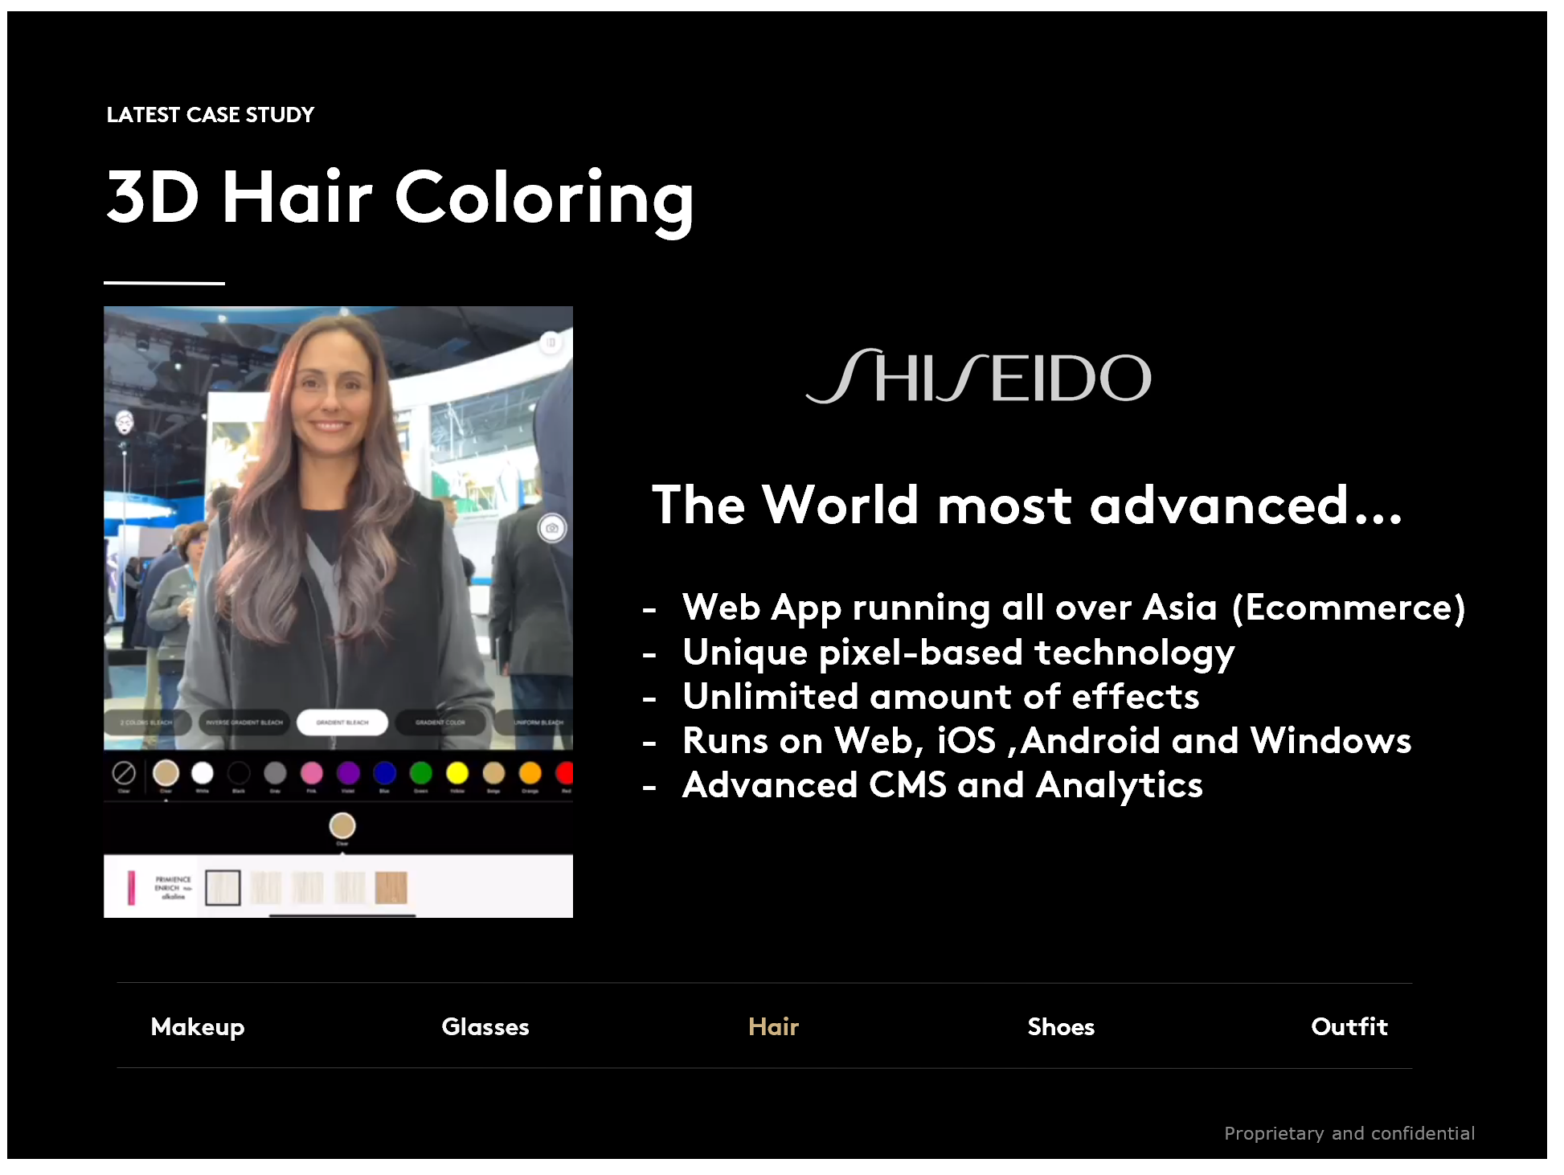This screenshot has width=1564, height=1175.
Task: Click the camera capture icon
Action: (551, 528)
